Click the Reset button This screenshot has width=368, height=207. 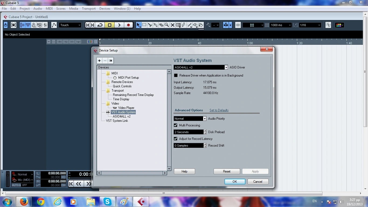tap(227, 171)
